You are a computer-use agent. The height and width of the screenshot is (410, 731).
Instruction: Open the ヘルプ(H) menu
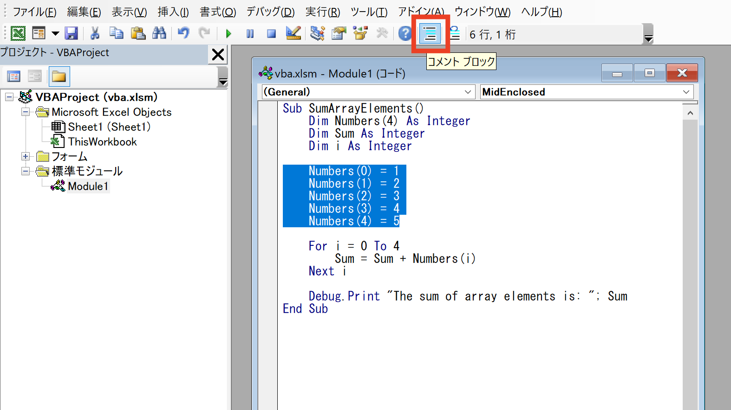[542, 12]
